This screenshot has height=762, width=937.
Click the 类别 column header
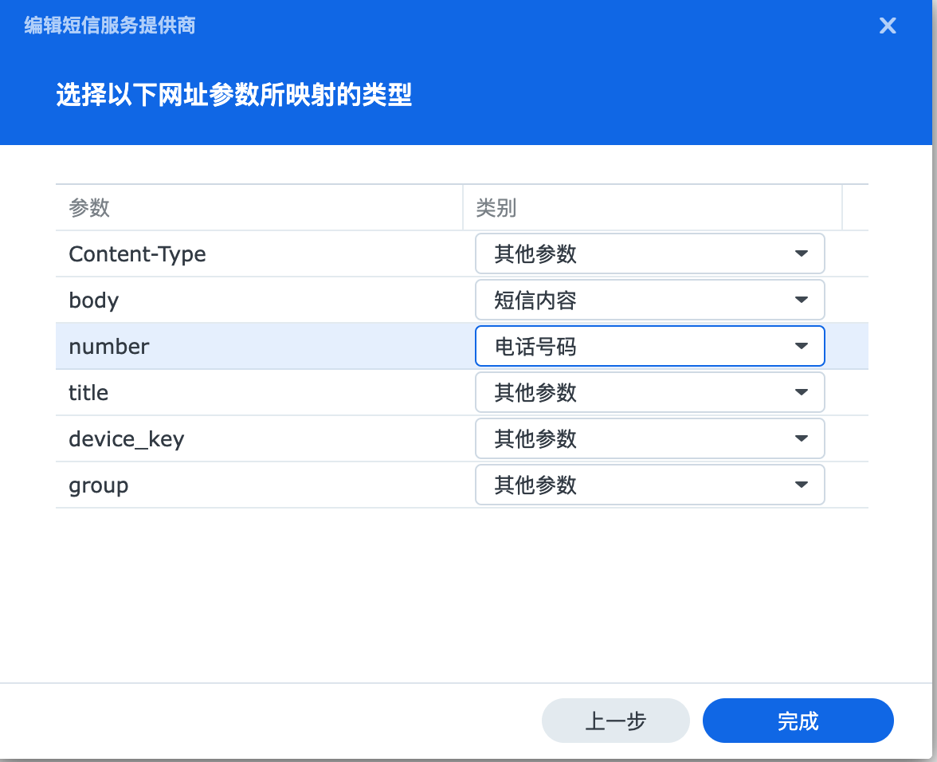point(653,207)
